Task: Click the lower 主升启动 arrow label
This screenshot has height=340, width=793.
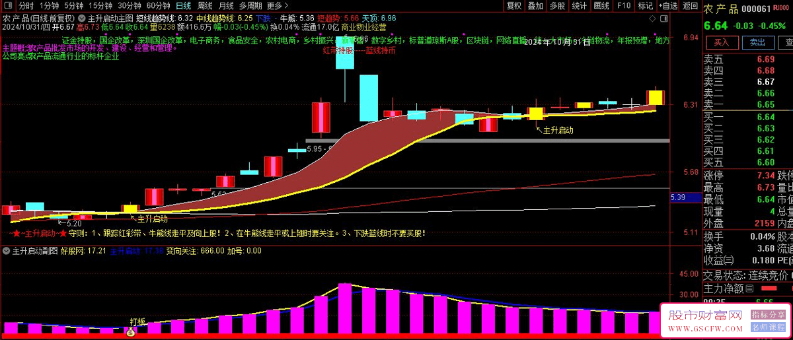Action: [x=152, y=219]
